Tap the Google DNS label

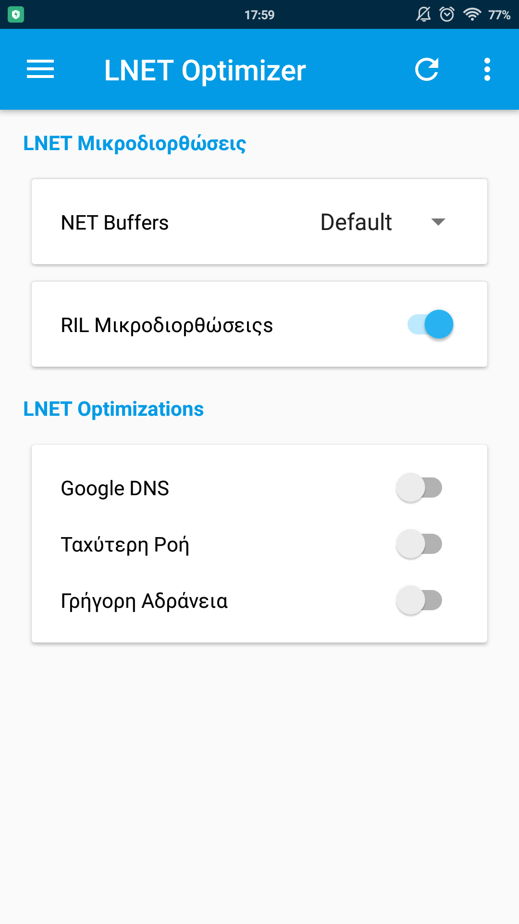coord(115,488)
